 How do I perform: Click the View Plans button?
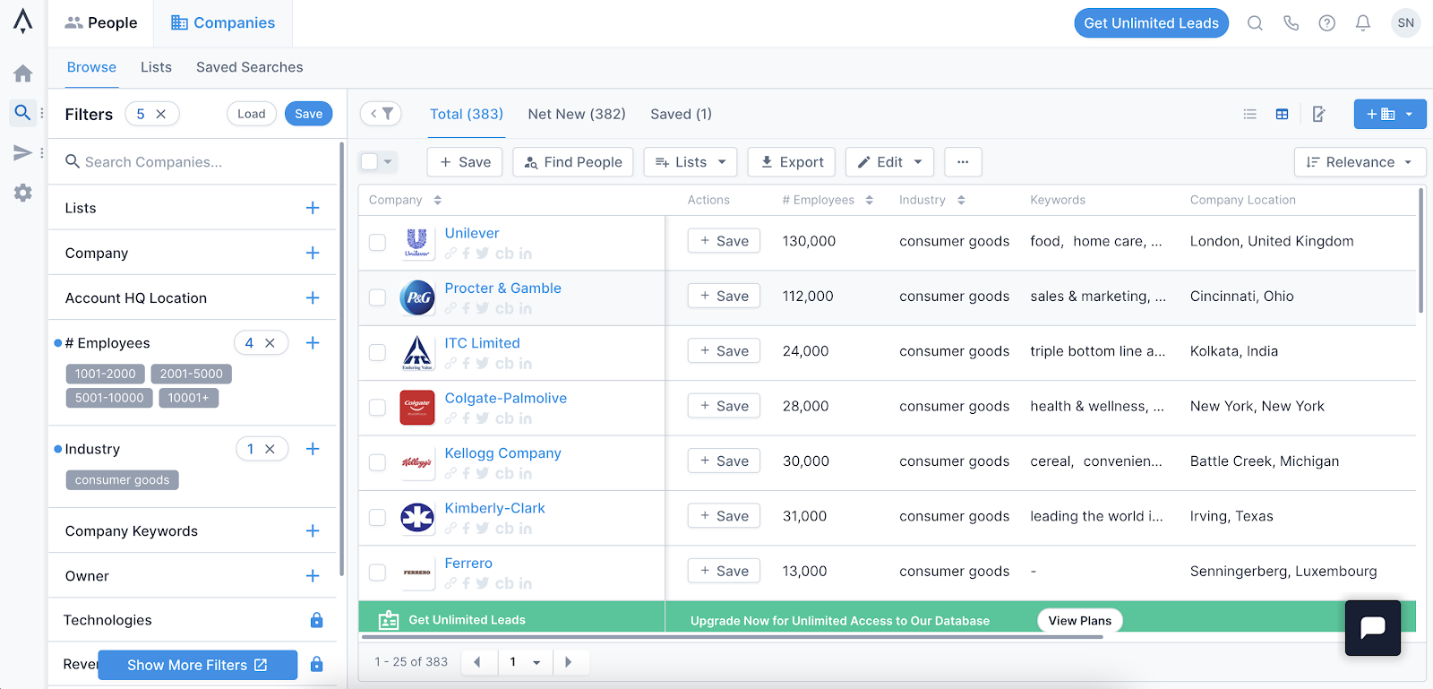(x=1080, y=620)
